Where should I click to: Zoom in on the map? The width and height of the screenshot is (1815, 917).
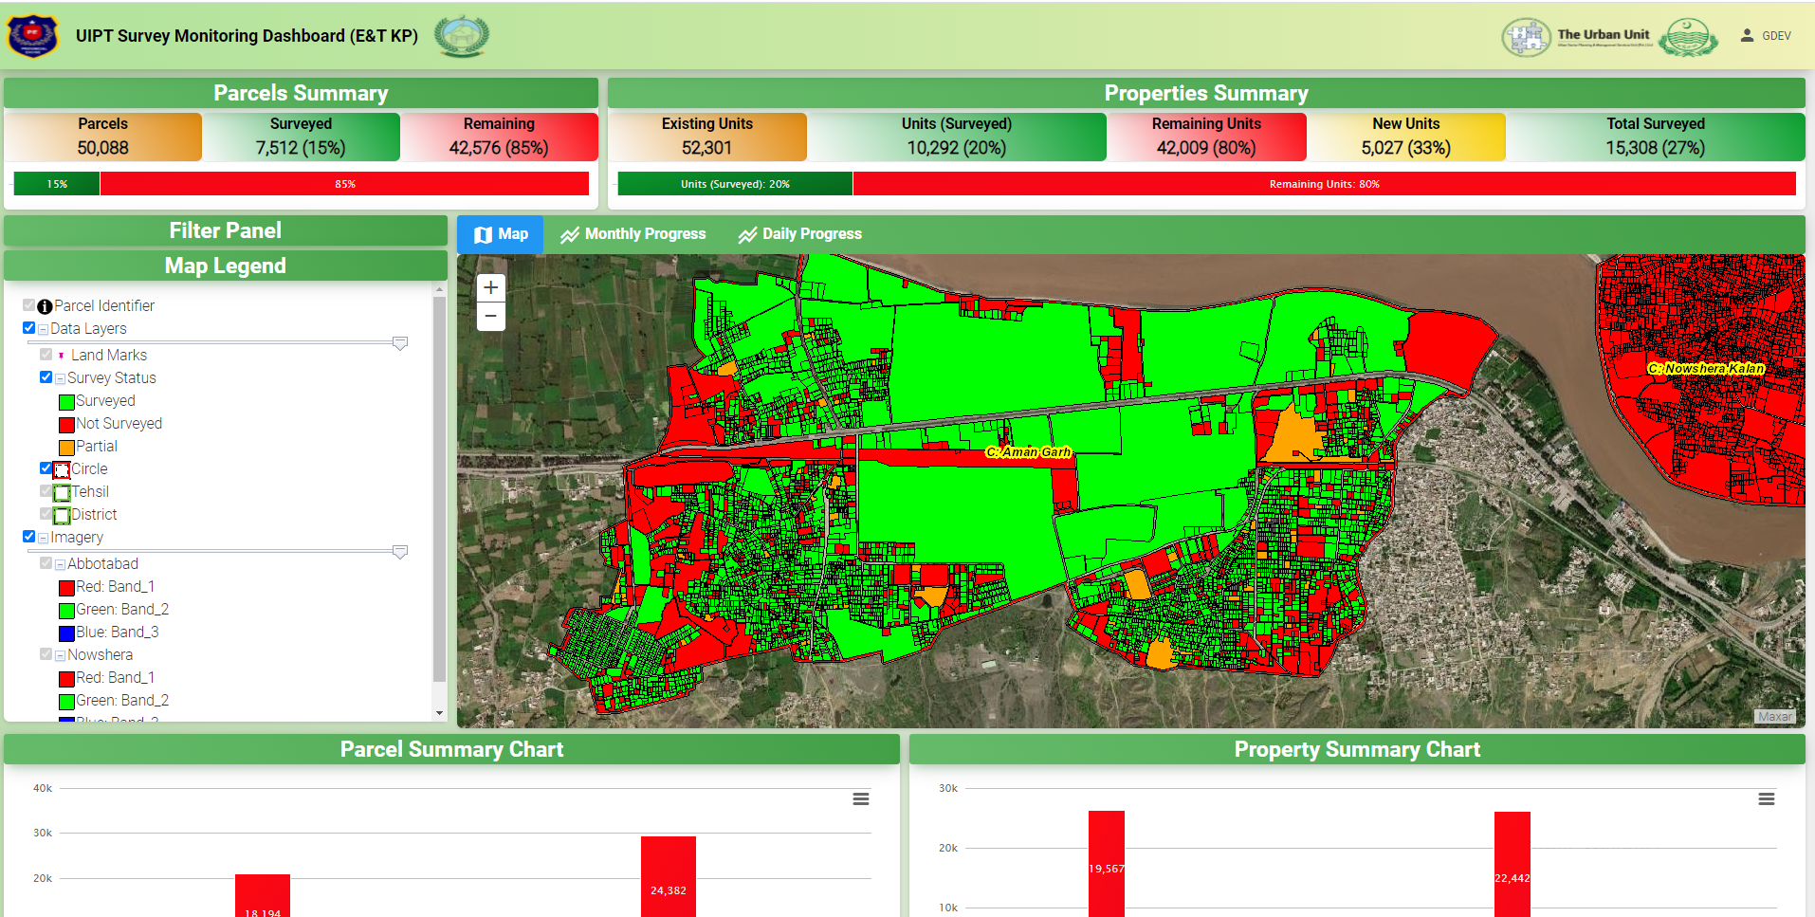tap(490, 287)
